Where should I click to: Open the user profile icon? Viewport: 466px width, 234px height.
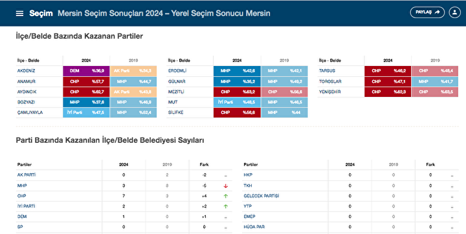[454, 12]
